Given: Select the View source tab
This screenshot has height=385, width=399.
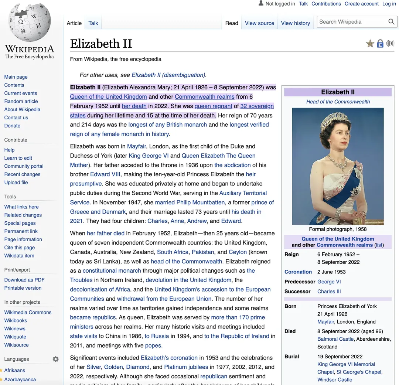Looking at the screenshot, I should click(x=259, y=23).
